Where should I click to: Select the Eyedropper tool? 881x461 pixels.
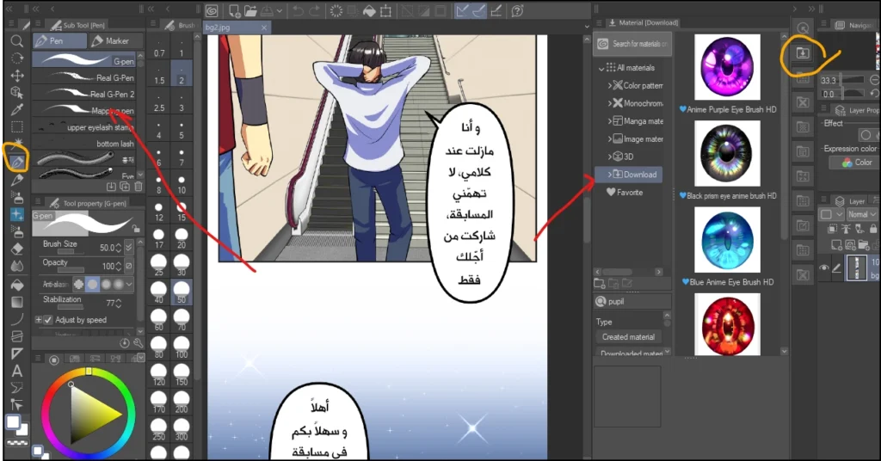(17, 110)
